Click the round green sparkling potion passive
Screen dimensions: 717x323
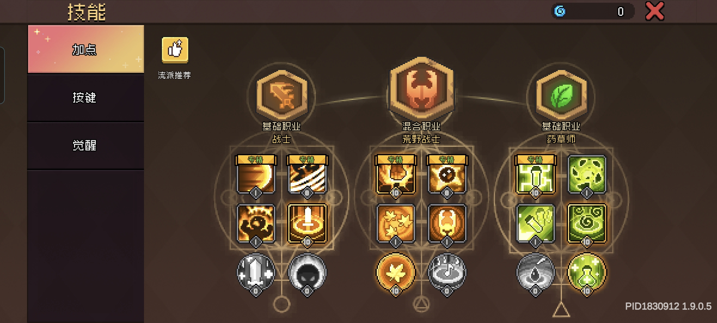587,273
